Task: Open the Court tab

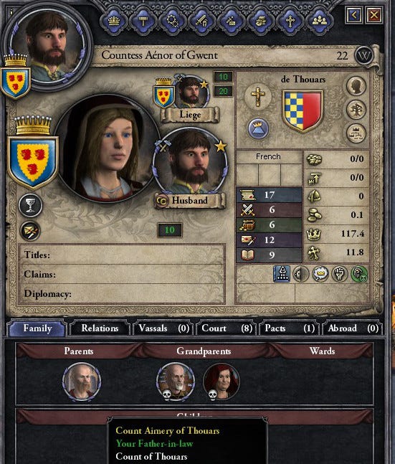Action: coord(227,328)
